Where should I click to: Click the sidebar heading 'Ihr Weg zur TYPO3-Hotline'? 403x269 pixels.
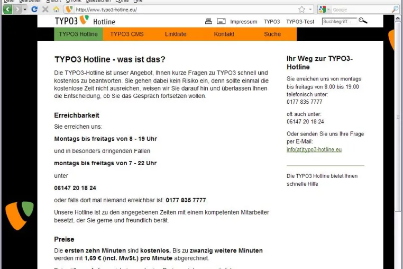pyautogui.click(x=319, y=63)
